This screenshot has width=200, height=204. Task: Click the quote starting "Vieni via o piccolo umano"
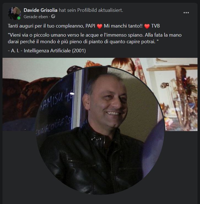(x=95, y=38)
